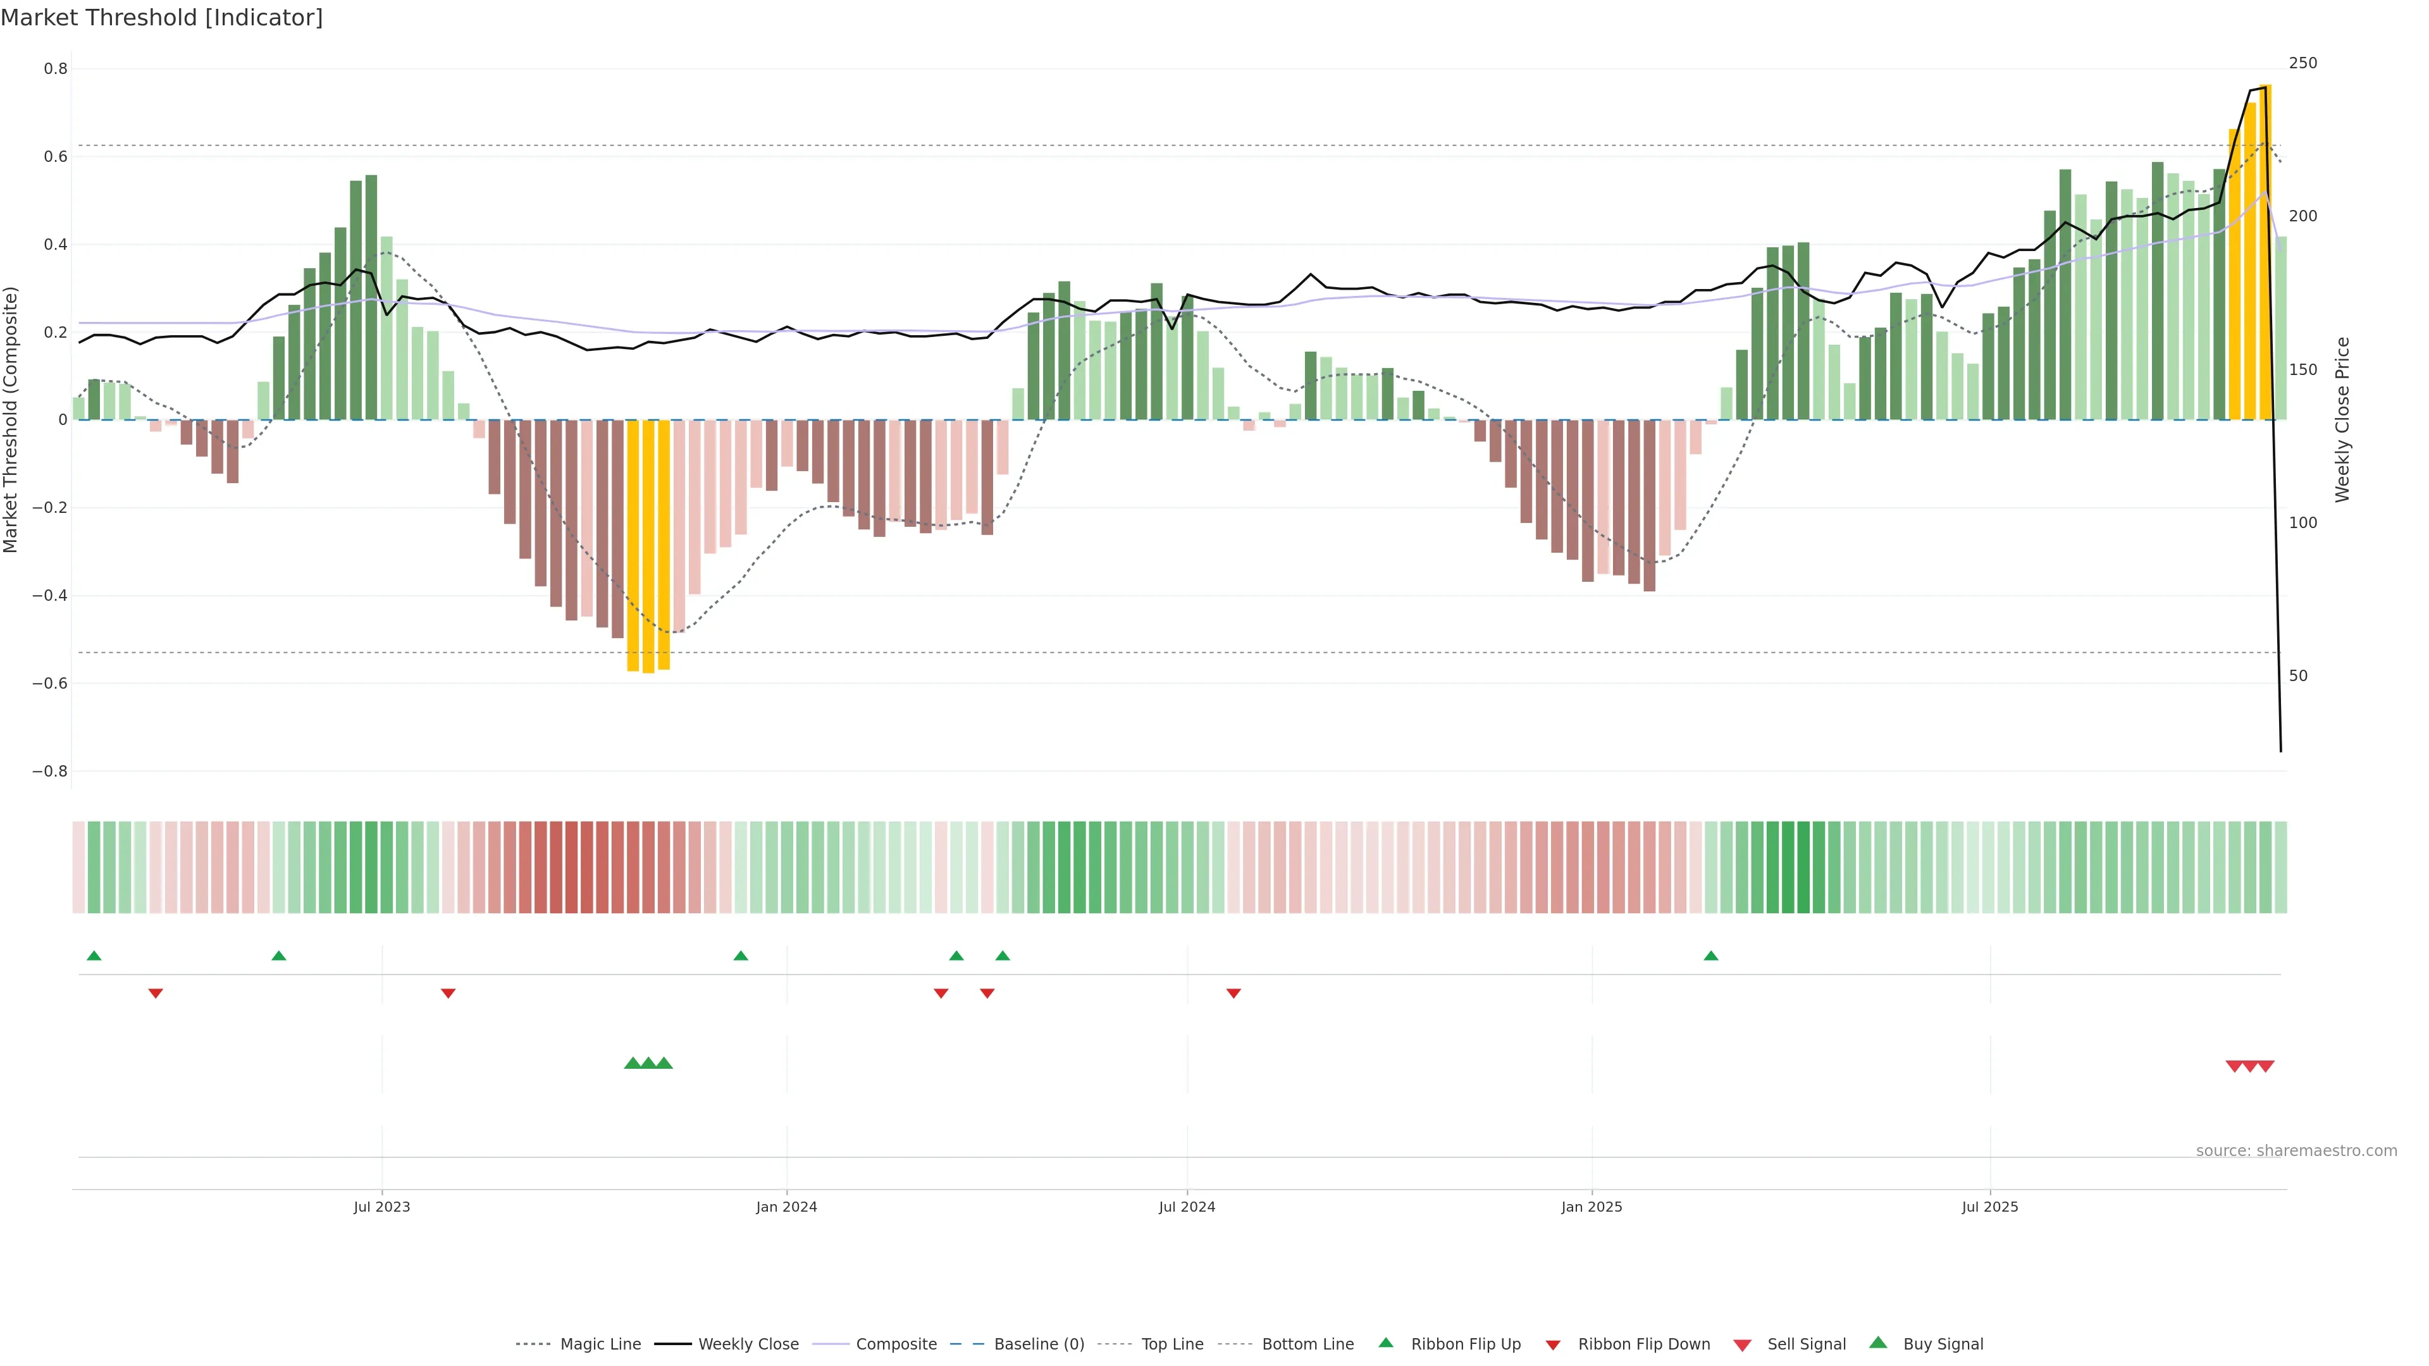Click the Jan 2024 x-axis label
Viewport: 2429px width, 1366px height.
786,1207
